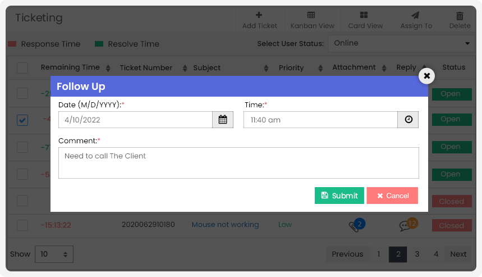Open the Show entries count dropdown
Screen dimensions: 482x277
point(54,254)
